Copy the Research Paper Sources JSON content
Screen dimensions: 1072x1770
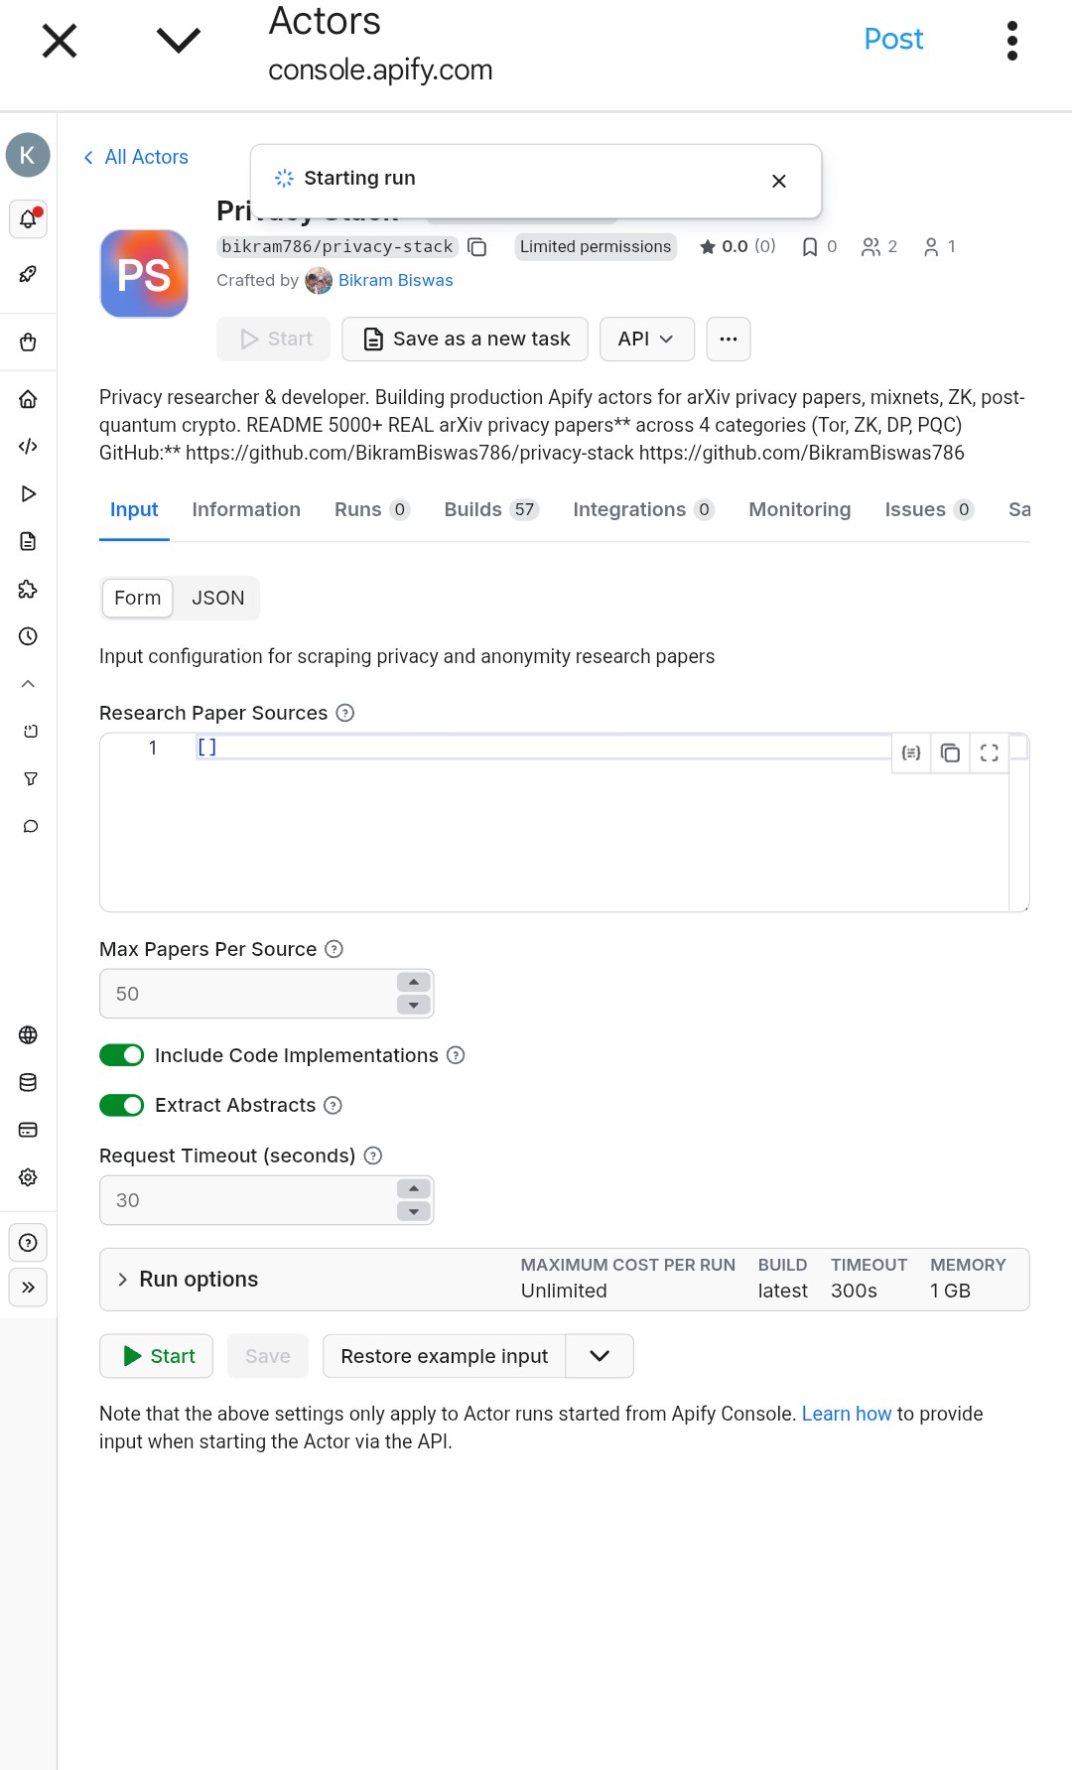click(x=950, y=752)
